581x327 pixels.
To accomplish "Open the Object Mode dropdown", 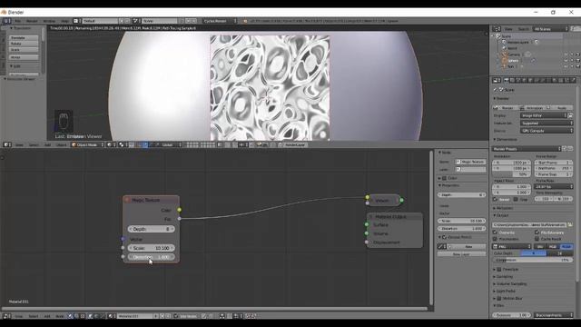I will click(87, 145).
